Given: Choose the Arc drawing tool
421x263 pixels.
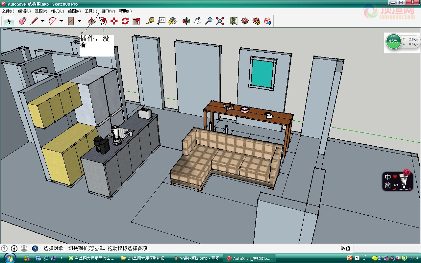Looking at the screenshot, I should pyautogui.click(x=52, y=21).
